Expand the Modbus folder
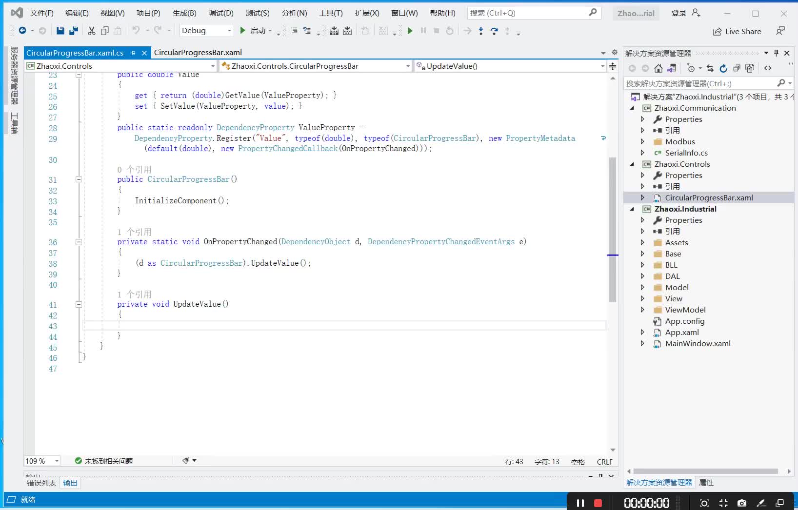The width and height of the screenshot is (798, 510). 642,141
